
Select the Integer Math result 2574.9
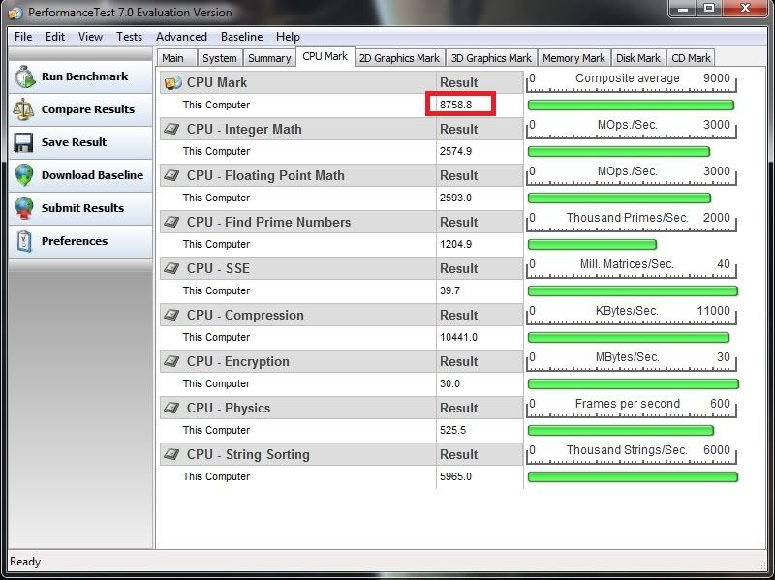455,151
